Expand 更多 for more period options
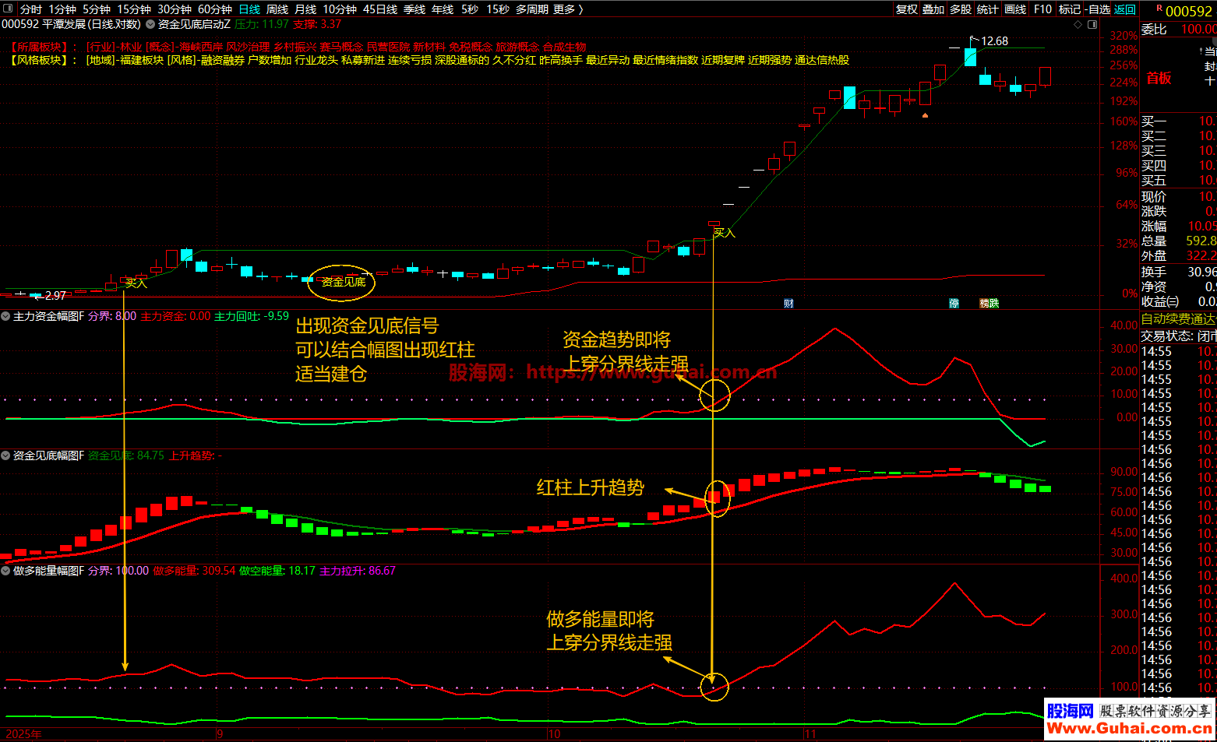Viewport: 1217px width, 742px height. point(567,9)
